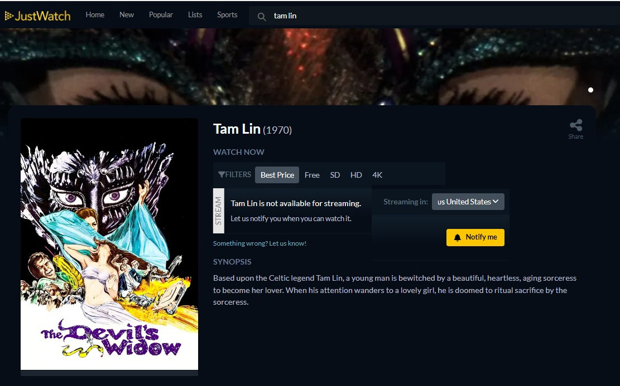Select the vertical STREAM label tab

218,211
